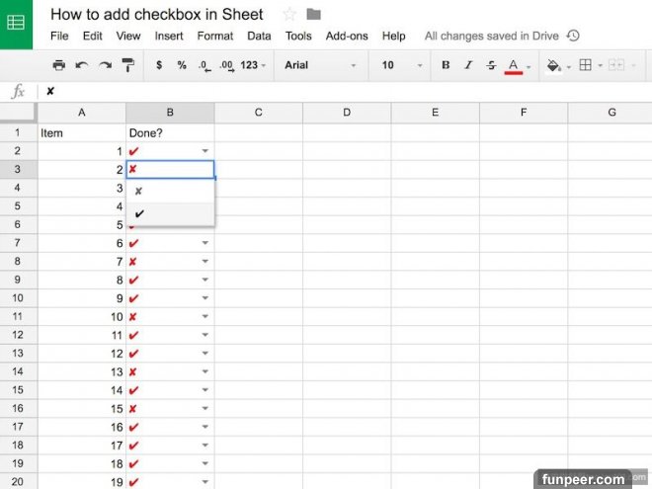Apply Strikethrough formatting
The image size is (652, 489).
point(491,65)
